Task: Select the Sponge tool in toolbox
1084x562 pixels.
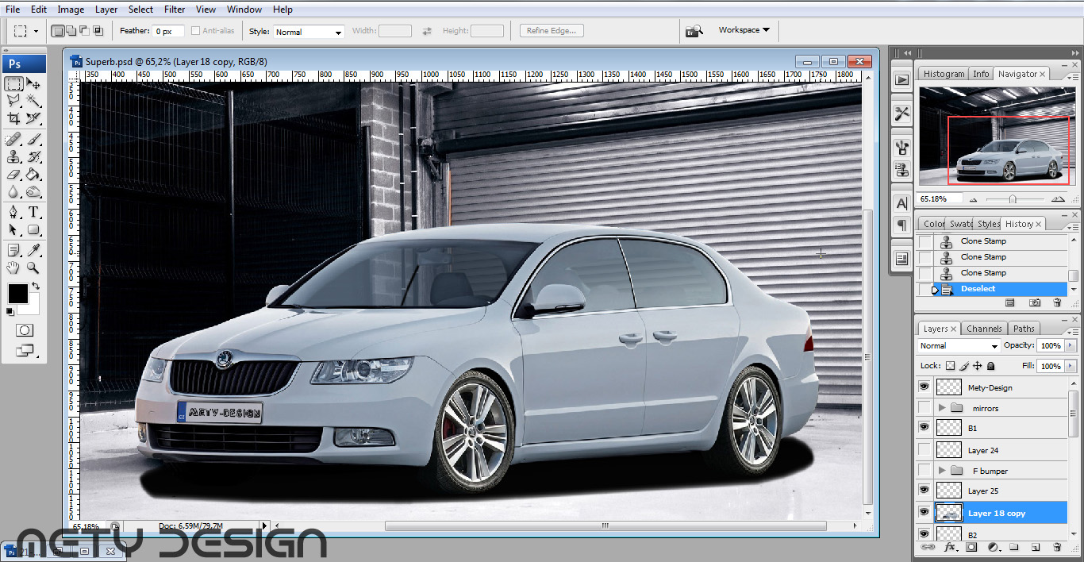Action: (33, 191)
